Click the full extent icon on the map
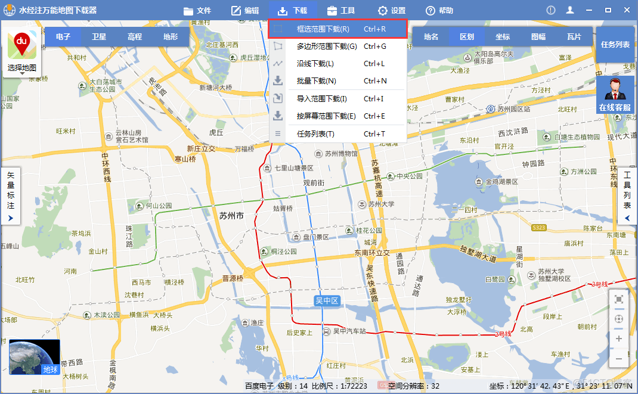This screenshot has width=638, height=394. (618, 299)
